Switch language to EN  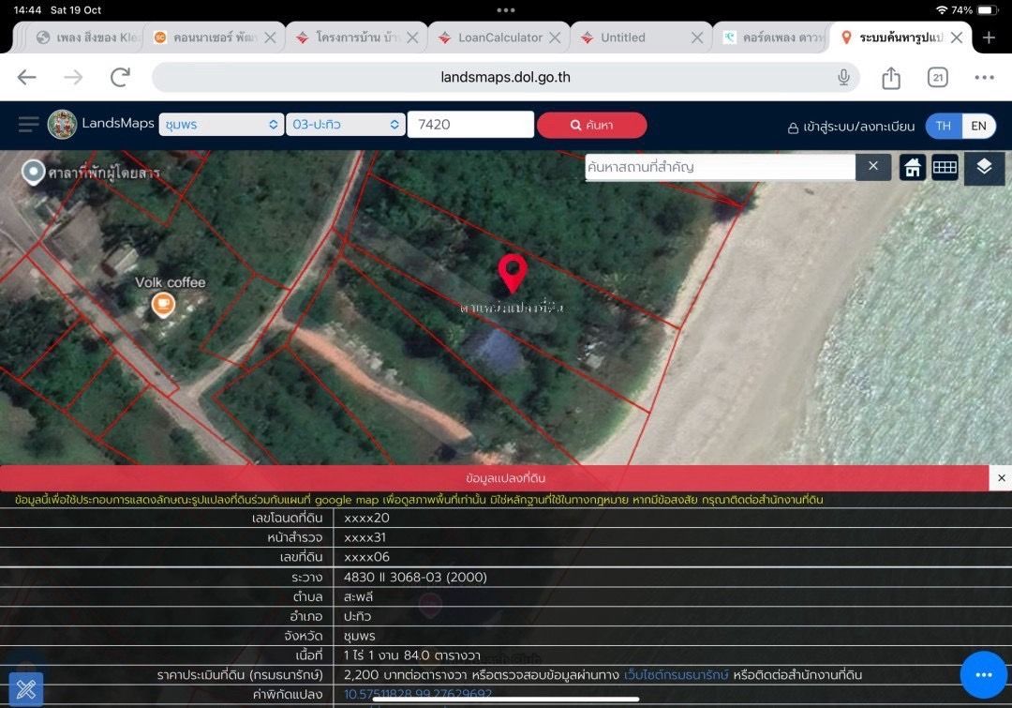[x=978, y=126]
